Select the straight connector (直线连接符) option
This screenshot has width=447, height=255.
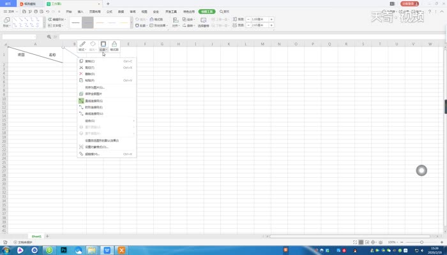click(x=107, y=101)
